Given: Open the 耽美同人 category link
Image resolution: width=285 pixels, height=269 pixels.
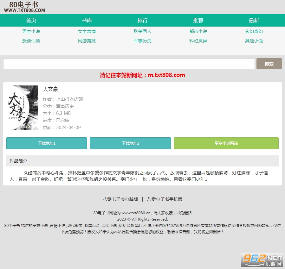Looking at the screenshot, I should click(x=142, y=31).
